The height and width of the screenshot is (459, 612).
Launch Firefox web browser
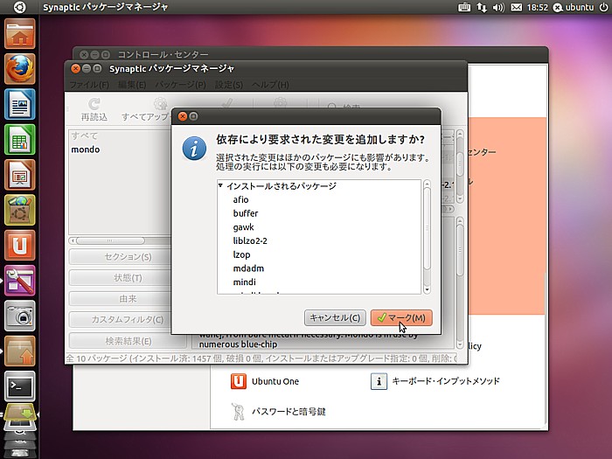(x=20, y=69)
